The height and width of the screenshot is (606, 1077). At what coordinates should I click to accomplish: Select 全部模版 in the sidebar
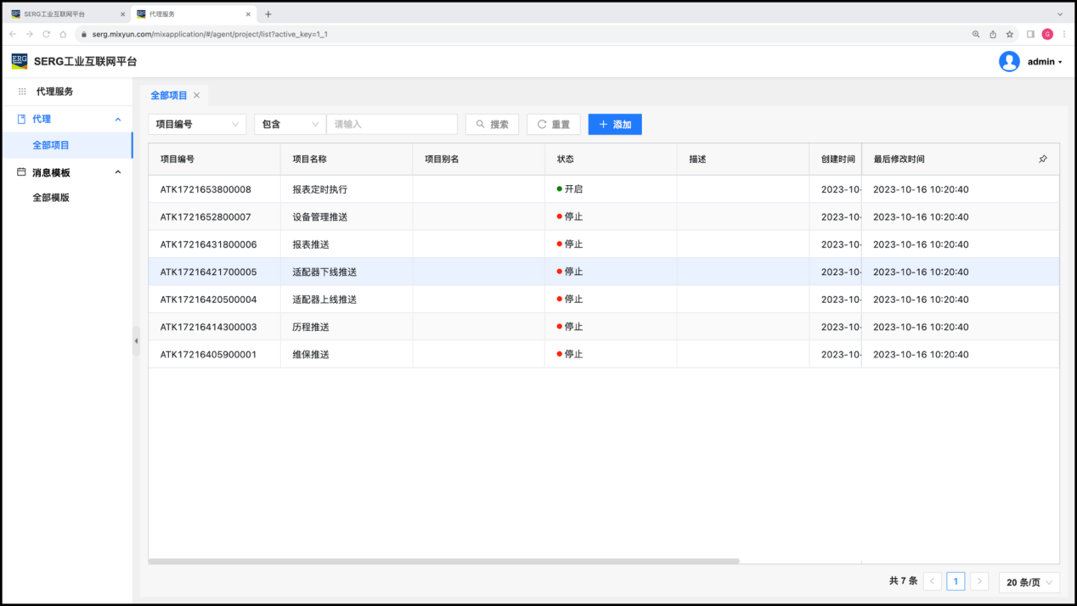click(x=51, y=198)
